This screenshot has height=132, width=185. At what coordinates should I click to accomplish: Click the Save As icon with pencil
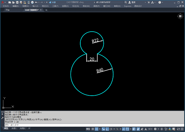pyautogui.click(x=21, y=2)
